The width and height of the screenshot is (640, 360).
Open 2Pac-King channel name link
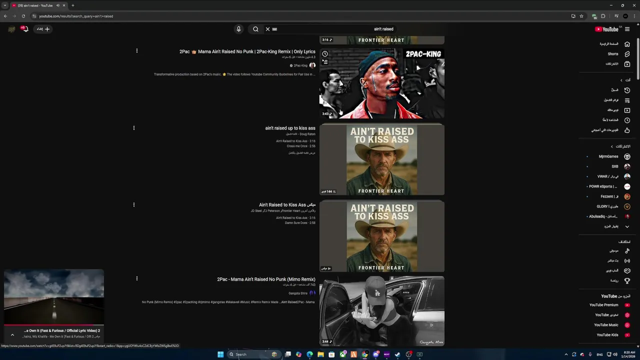(x=300, y=65)
